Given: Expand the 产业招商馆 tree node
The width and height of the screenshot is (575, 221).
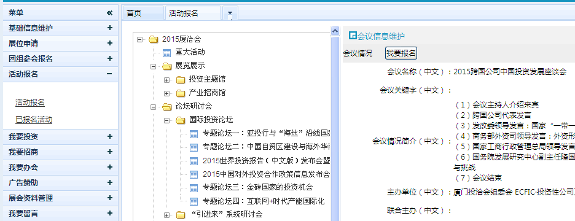Looking at the screenshot, I should click(x=167, y=93).
